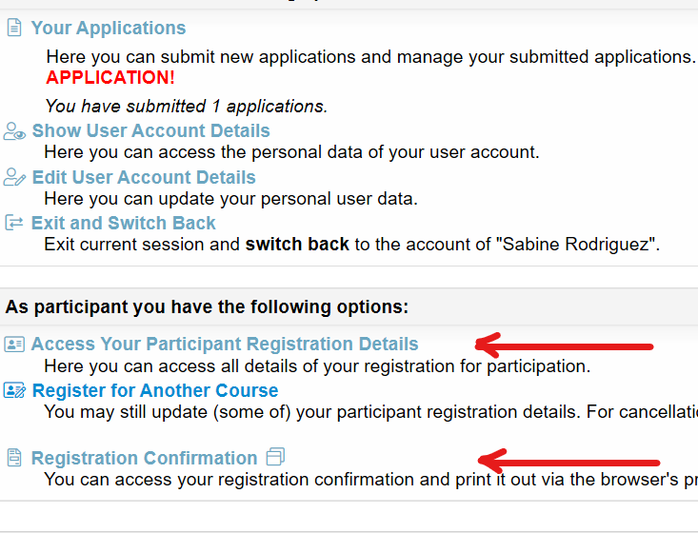Click the new-window icon after Registration Confirmation
The height and width of the screenshot is (533, 698).
coord(275,457)
